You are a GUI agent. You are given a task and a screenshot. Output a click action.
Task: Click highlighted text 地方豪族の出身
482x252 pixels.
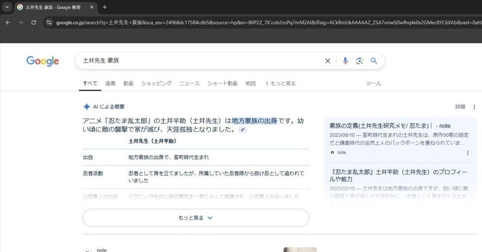pos(254,121)
